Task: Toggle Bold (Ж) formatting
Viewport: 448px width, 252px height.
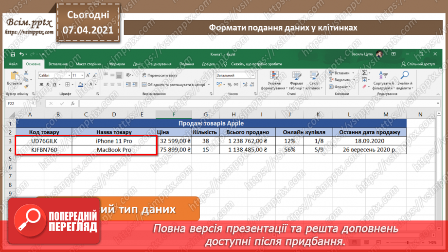Action: [41, 85]
